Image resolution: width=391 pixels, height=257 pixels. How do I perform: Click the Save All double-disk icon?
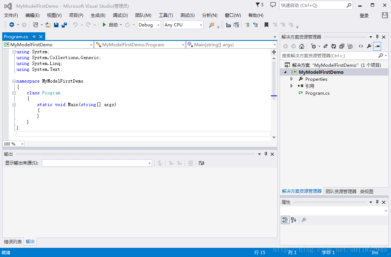tap(64, 25)
